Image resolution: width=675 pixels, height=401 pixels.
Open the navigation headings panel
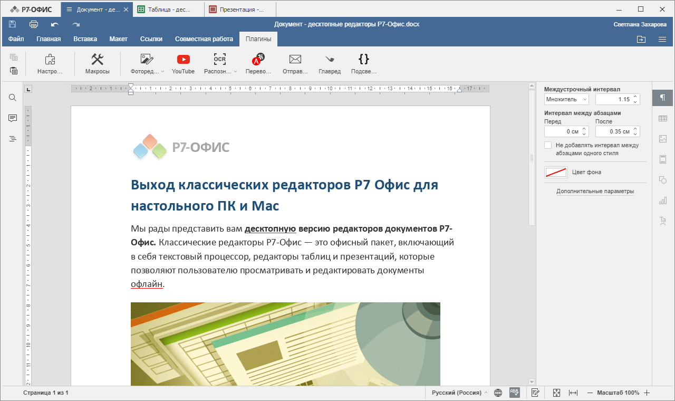(x=13, y=139)
